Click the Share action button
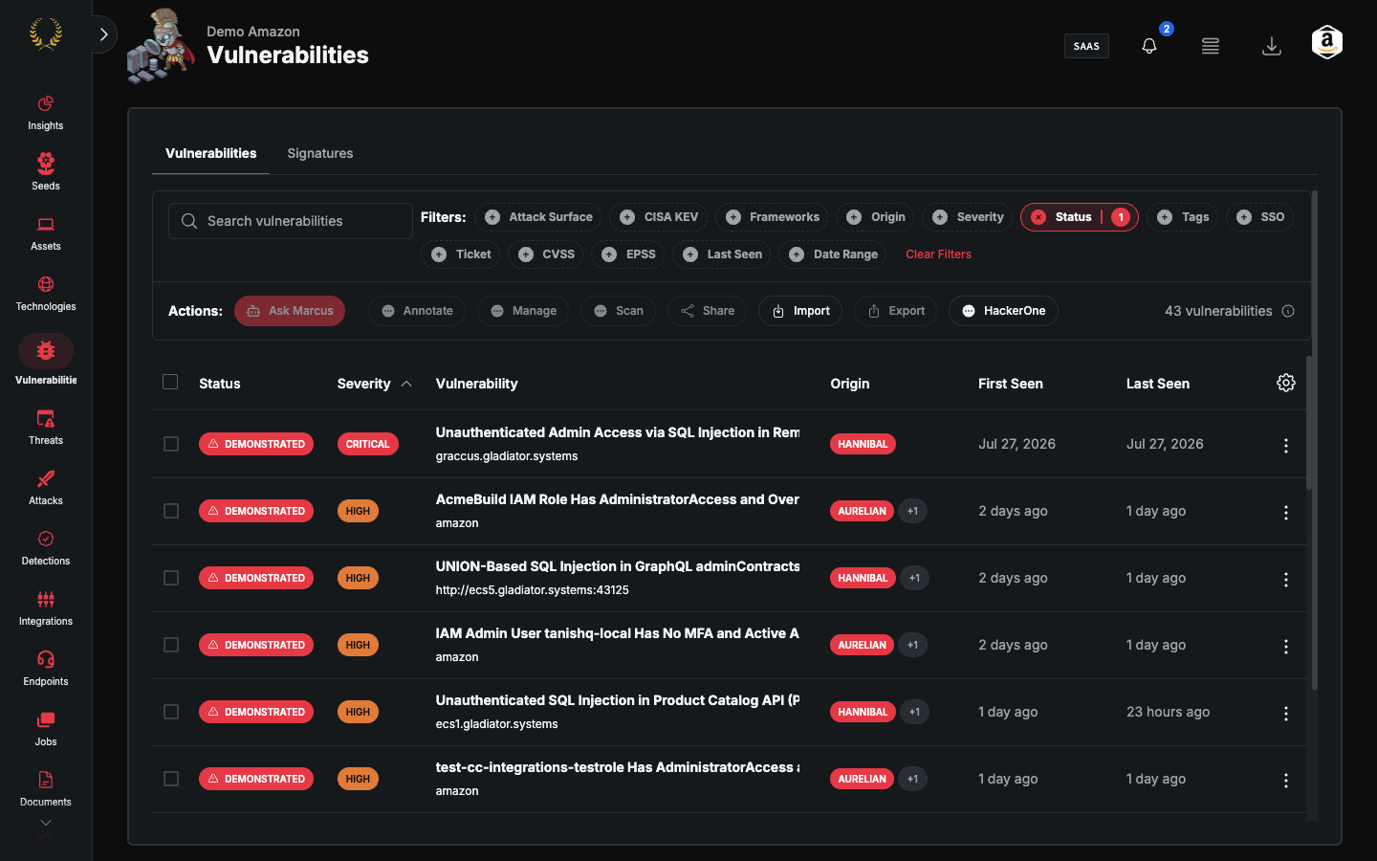This screenshot has width=1377, height=861. pyautogui.click(x=707, y=311)
